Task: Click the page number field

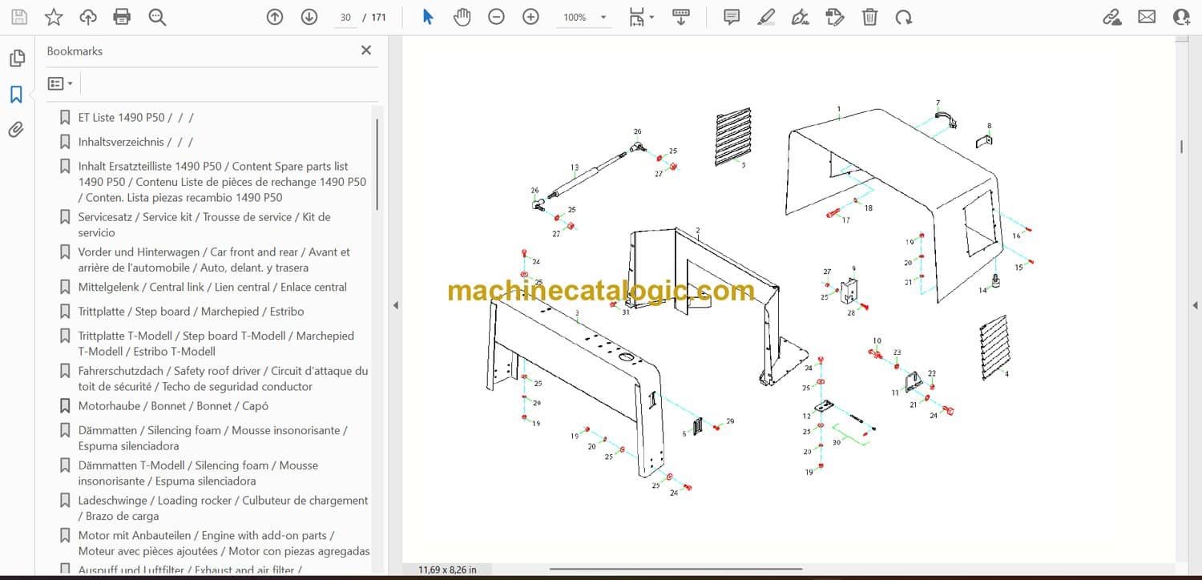Action: (345, 17)
